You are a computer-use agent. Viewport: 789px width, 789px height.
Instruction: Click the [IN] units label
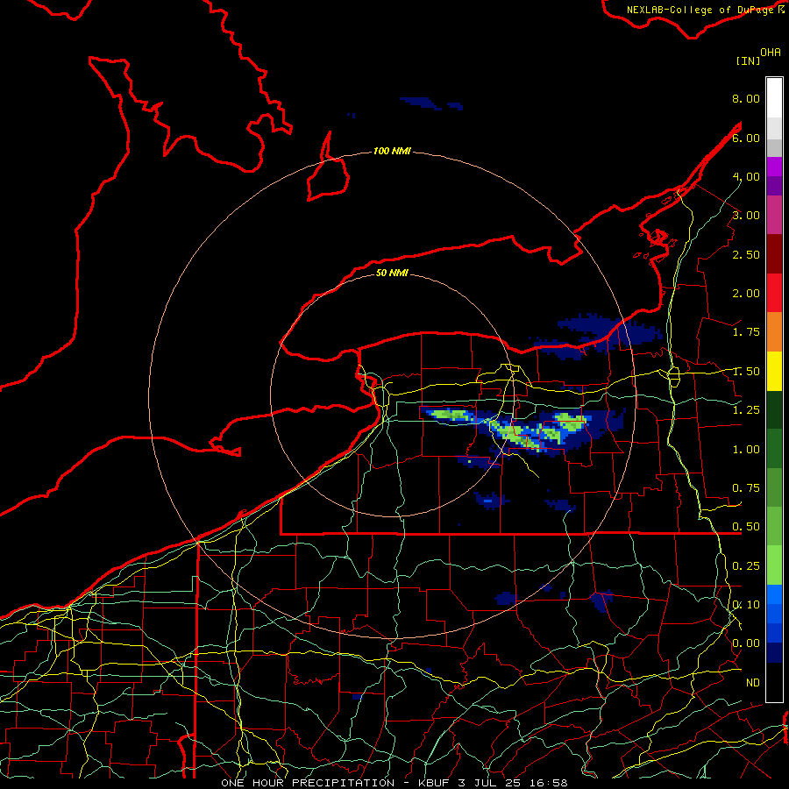[x=748, y=60]
